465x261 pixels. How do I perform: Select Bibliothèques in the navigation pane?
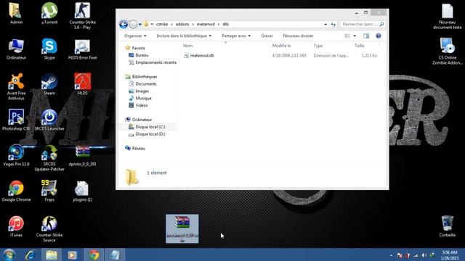coord(145,77)
